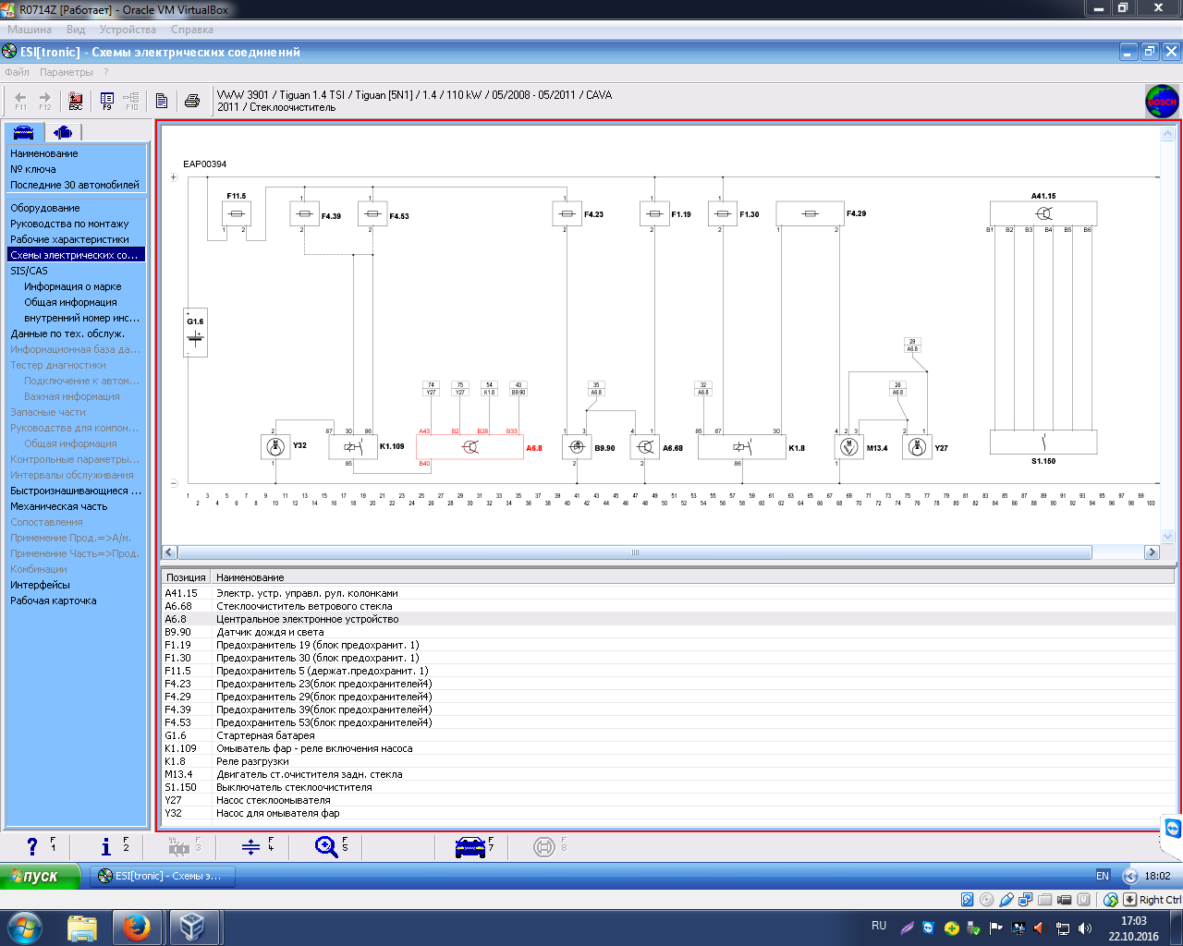The image size is (1183, 946).
Task: Go back with the F11 arrow
Action: (20, 100)
